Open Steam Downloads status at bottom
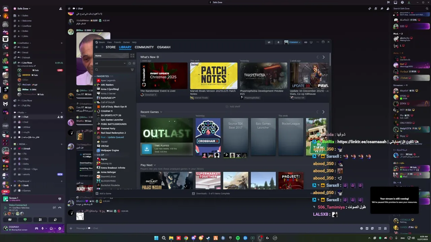This screenshot has width=431, height=242. pyautogui.click(x=211, y=194)
